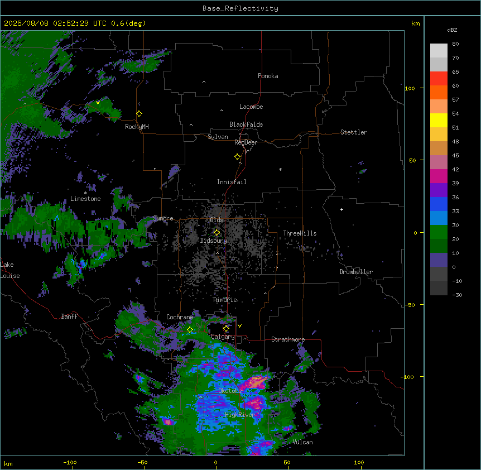Select the Okotoks label

[x=230, y=391]
